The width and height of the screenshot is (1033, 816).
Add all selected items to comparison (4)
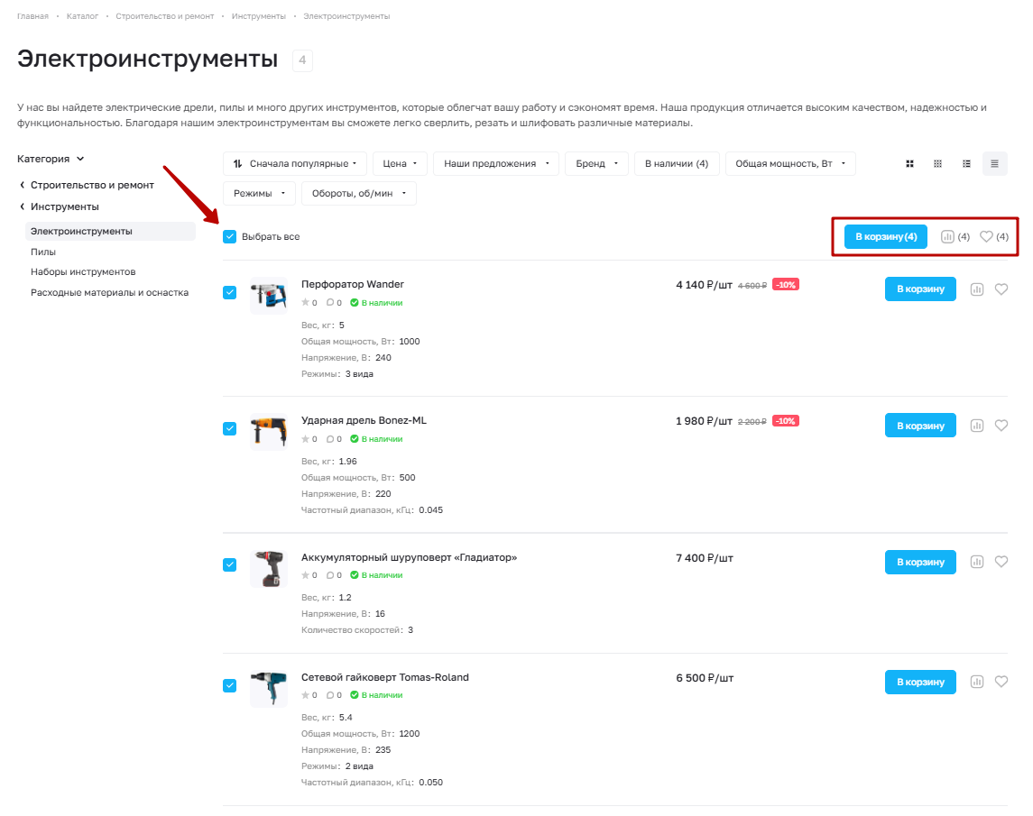pos(955,236)
